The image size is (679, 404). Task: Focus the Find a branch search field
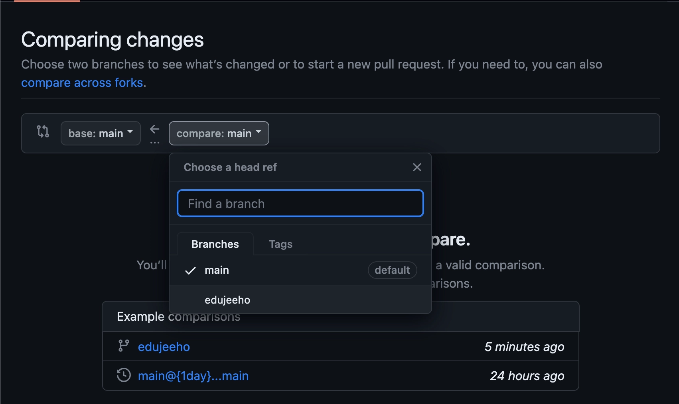coord(300,204)
